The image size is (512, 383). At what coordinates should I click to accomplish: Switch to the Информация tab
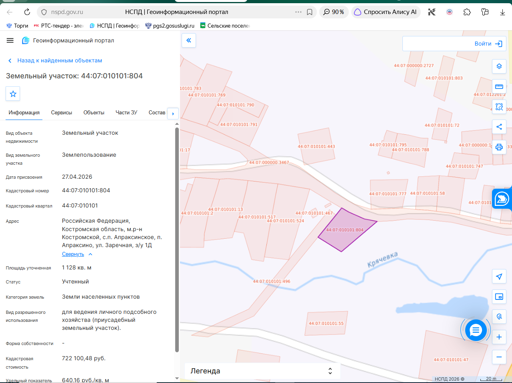point(24,113)
